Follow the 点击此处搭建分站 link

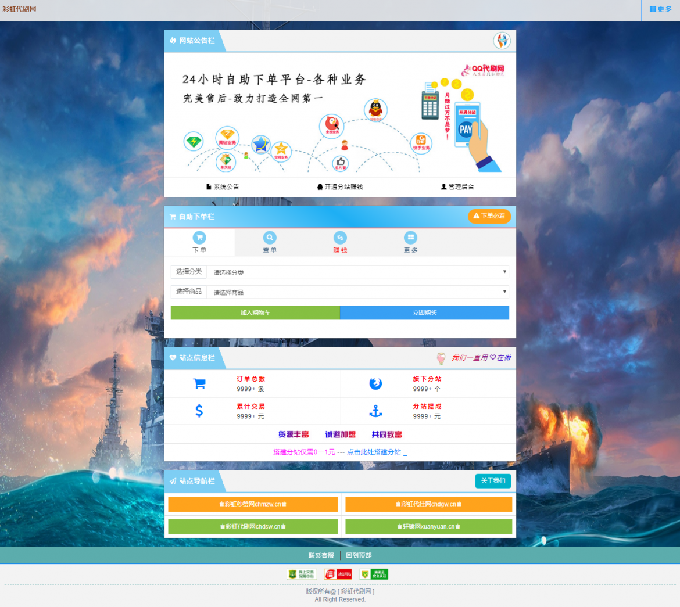click(374, 452)
